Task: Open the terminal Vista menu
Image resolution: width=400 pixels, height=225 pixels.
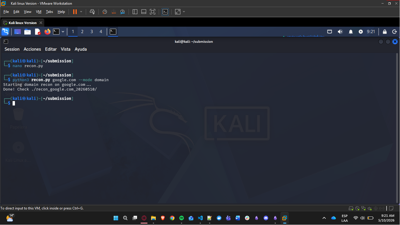Action: pos(66,49)
